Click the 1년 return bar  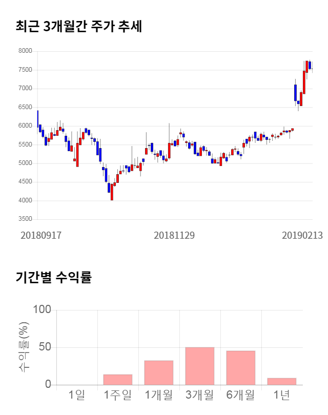282,381
